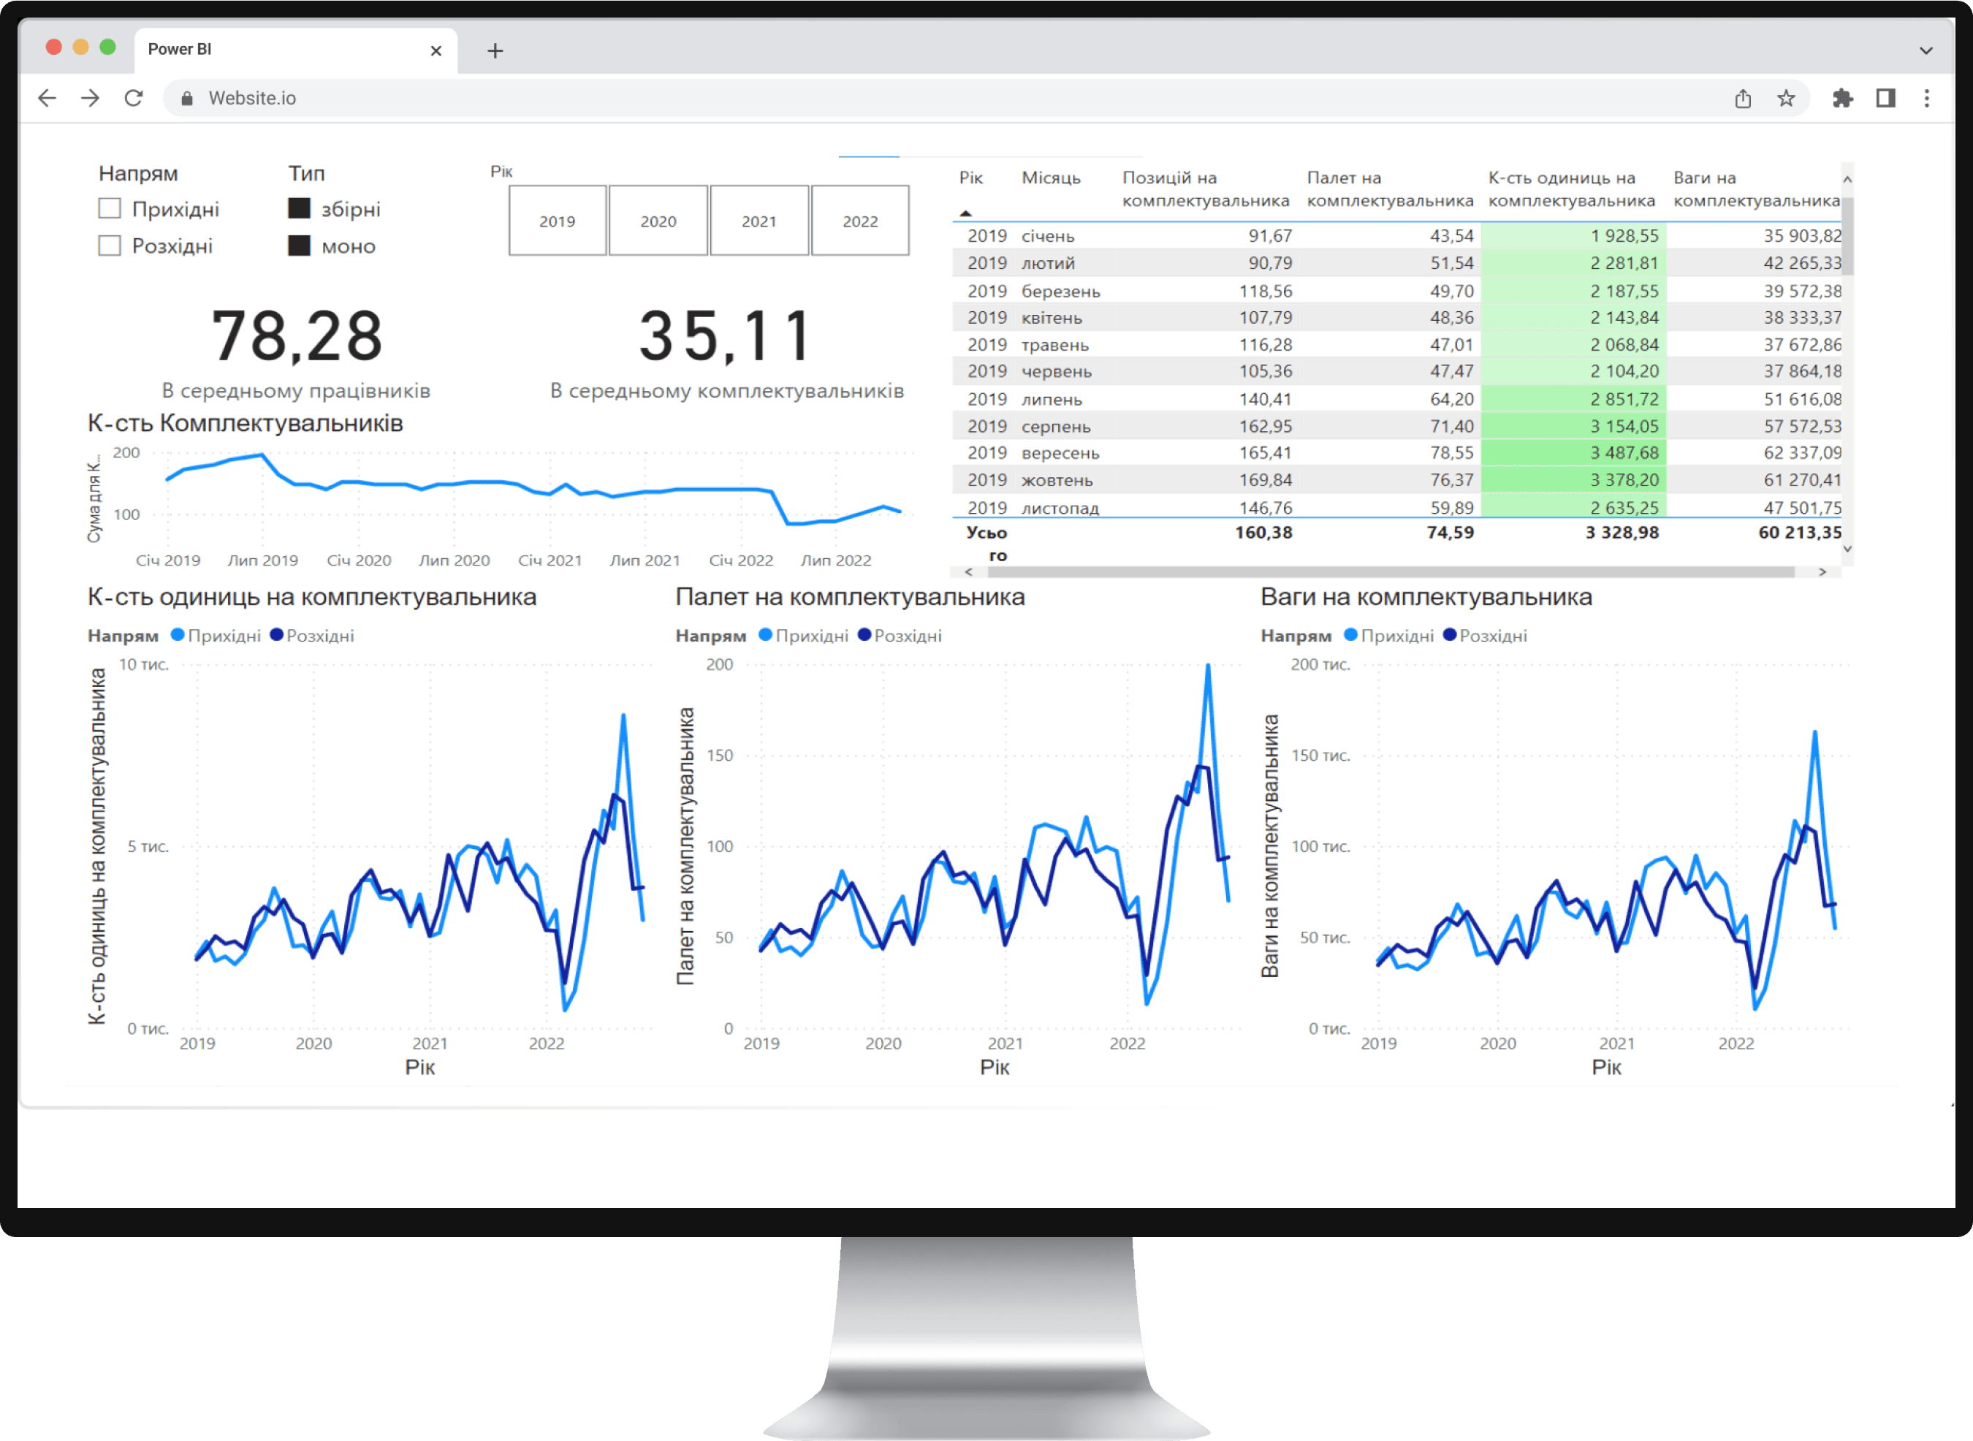Screen dimensions: 1973x1441
Task: Click the green cell 3 487,68
Action: click(1573, 453)
